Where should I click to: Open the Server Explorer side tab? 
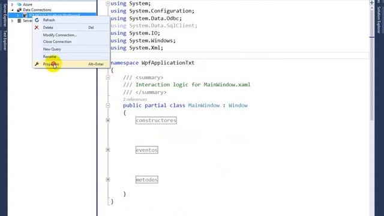coord(4,15)
